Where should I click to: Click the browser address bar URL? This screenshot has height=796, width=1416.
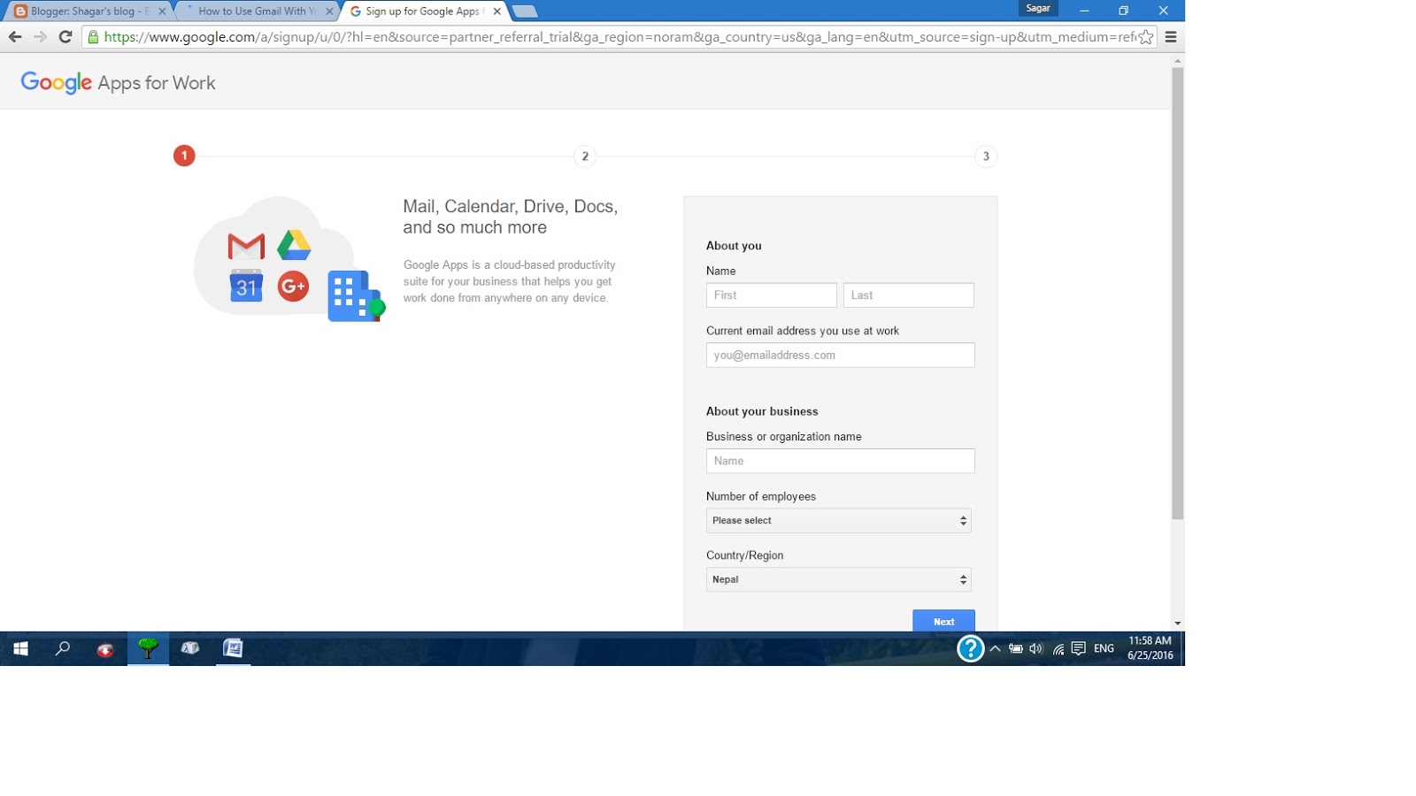[619, 36]
